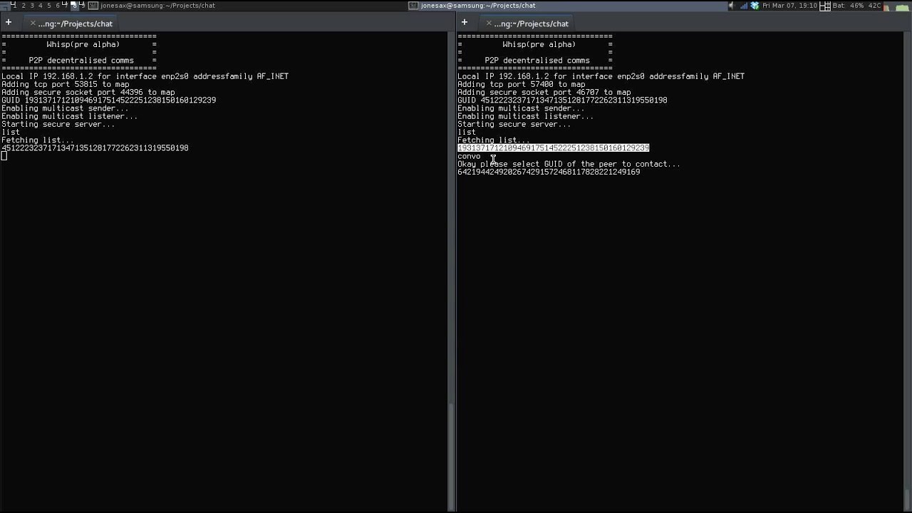Click the highlighted GUID in right terminal
This screenshot has height=513, width=912.
point(553,148)
